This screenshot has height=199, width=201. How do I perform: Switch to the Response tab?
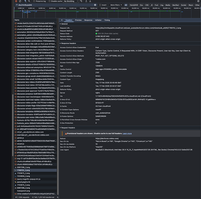coord(88,20)
